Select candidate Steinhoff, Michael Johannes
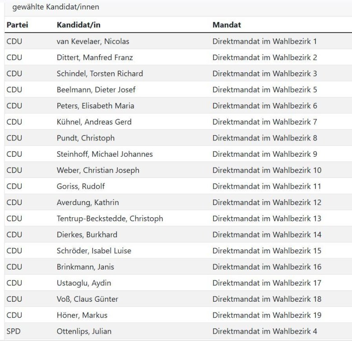This screenshot has height=341, width=352. tap(105, 154)
